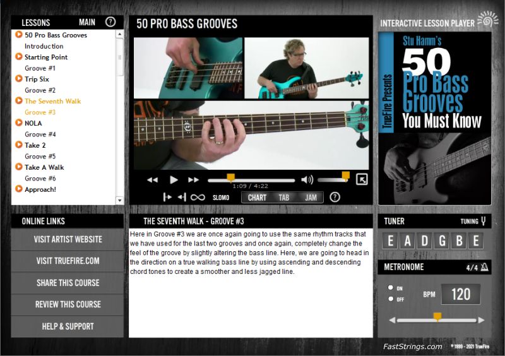Toggle infinite loop icon
This screenshot has height=356, width=505.
click(198, 197)
